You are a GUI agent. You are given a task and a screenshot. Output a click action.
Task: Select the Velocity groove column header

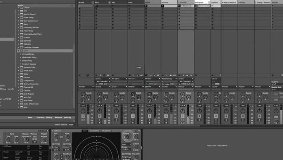tap(68, 118)
